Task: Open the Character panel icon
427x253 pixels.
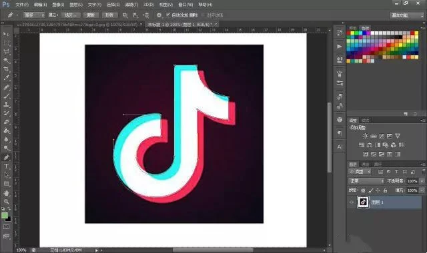Action: coord(340,147)
